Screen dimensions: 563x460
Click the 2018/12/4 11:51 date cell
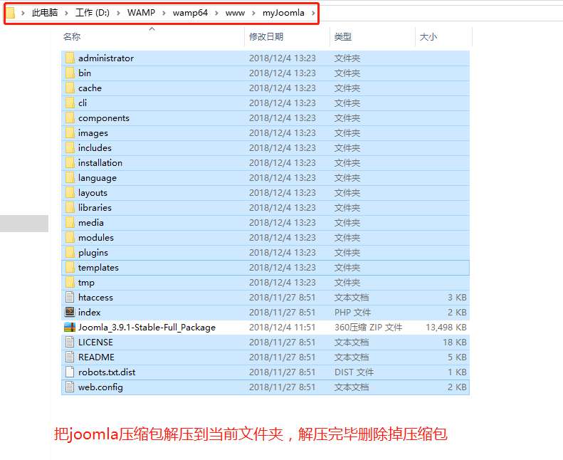coord(283,328)
